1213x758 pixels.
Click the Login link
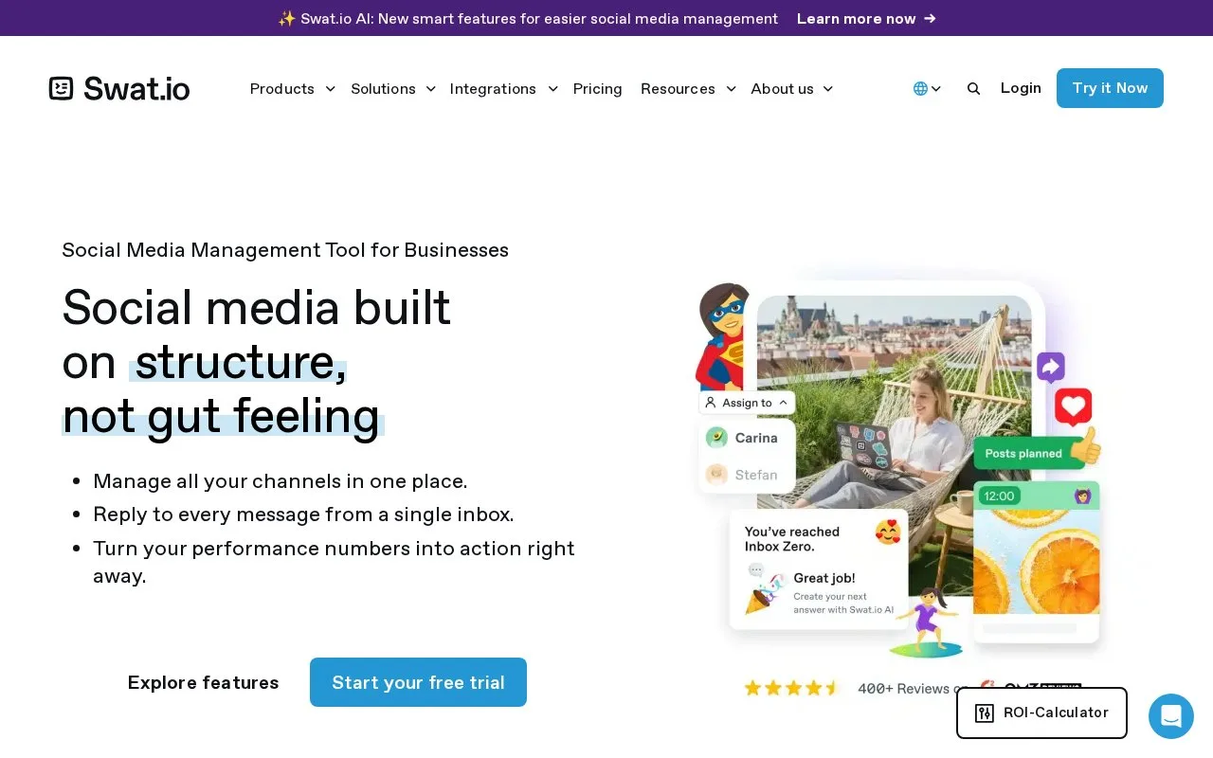(1021, 88)
